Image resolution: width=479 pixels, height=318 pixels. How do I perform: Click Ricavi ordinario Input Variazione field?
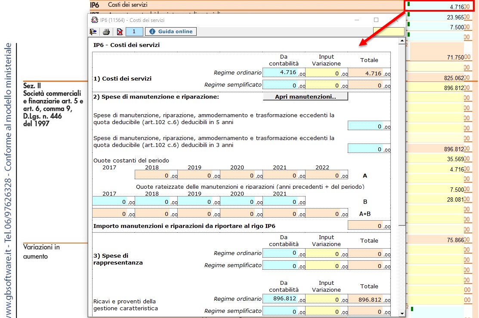point(327,299)
